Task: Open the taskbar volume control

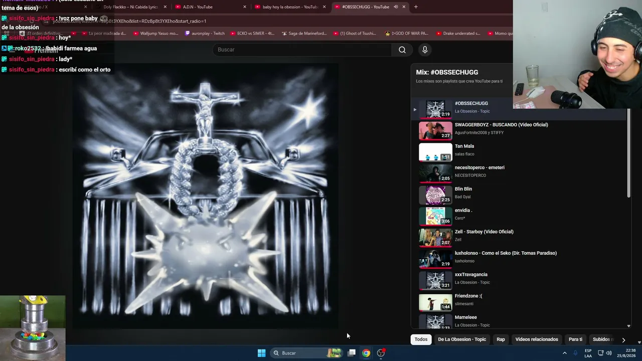Action: pyautogui.click(x=609, y=353)
